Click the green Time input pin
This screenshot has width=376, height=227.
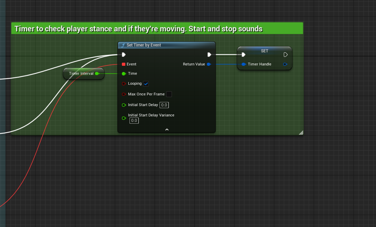[x=124, y=74]
